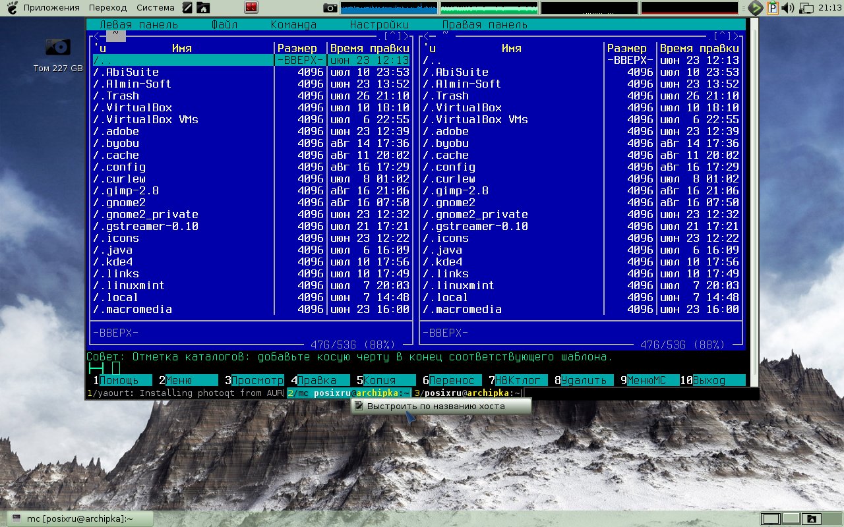The width and height of the screenshot is (844, 527).
Task: Click the GNOME foot logo icon
Action: coord(11,8)
